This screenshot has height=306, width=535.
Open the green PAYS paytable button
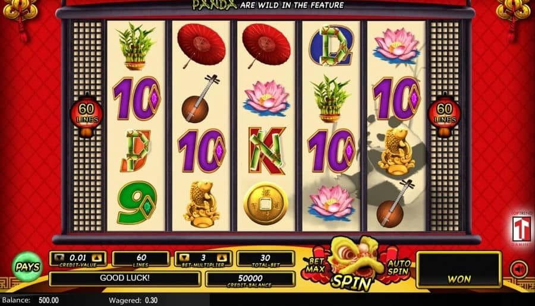27,267
